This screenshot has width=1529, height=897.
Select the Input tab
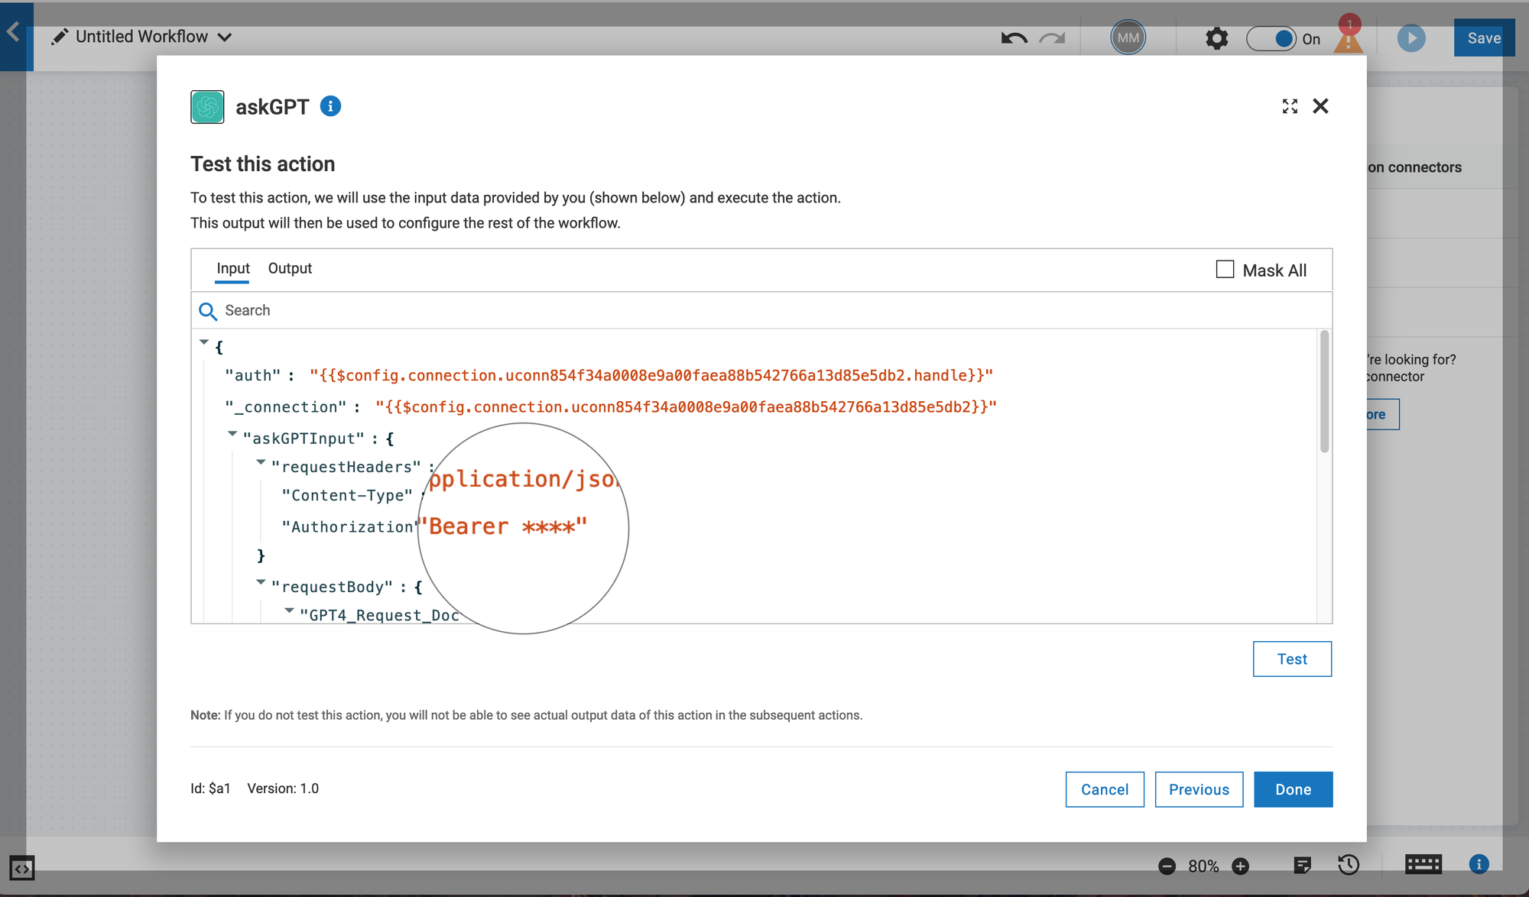point(232,268)
